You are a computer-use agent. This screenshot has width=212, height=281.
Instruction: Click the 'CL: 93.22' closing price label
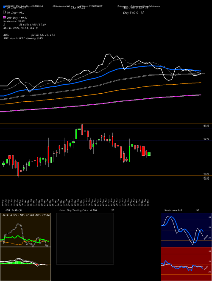(x=78, y=8)
